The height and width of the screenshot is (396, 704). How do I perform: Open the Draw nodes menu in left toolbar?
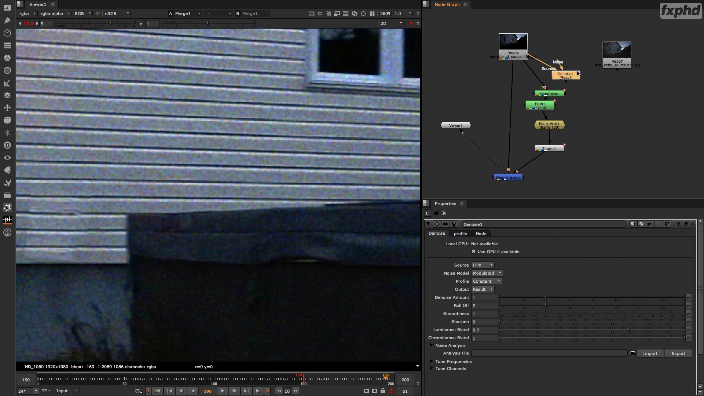point(7,21)
